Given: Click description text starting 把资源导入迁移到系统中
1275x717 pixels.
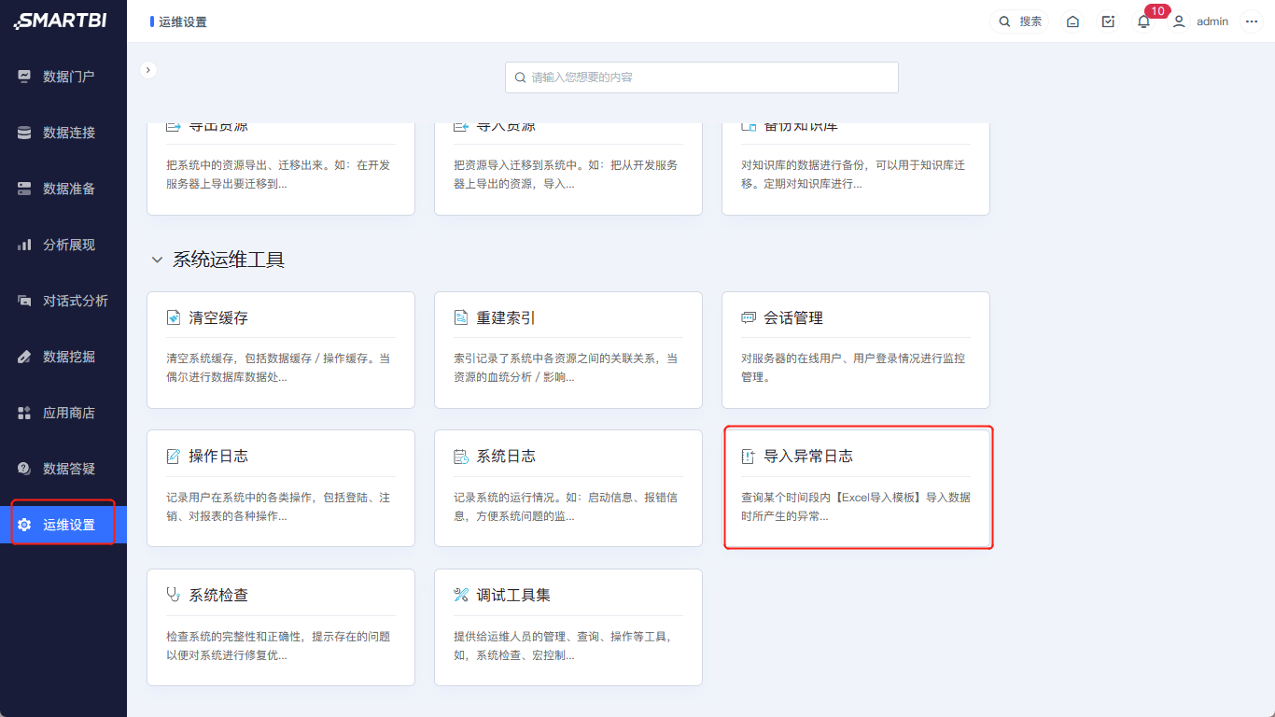Looking at the screenshot, I should pos(566,175).
